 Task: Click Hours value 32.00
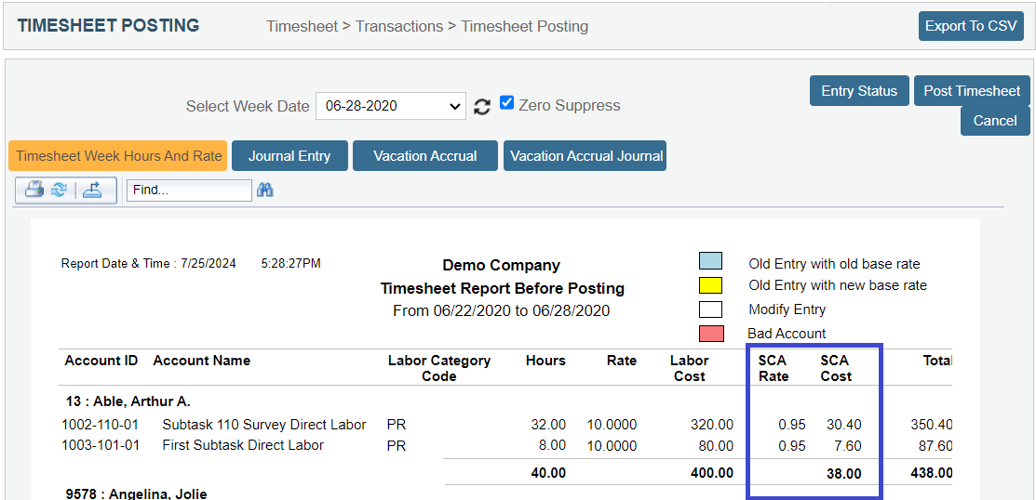(548, 425)
